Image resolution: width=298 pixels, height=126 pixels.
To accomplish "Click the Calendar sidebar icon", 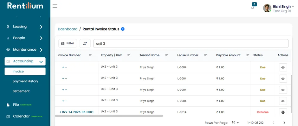I will point(8,117).
